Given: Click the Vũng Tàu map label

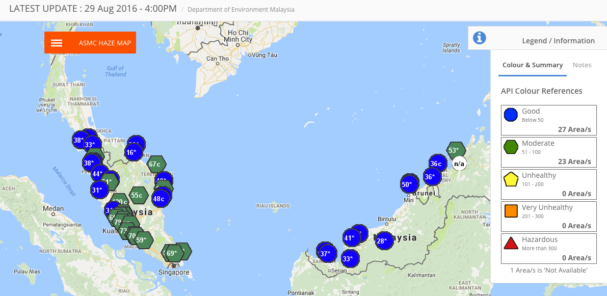Looking at the screenshot, I should tap(265, 55).
